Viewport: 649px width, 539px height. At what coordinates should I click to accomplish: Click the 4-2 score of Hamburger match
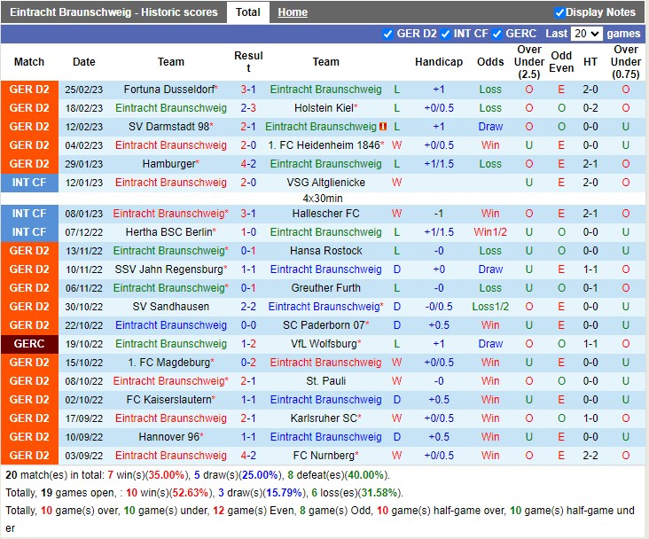[x=248, y=164]
